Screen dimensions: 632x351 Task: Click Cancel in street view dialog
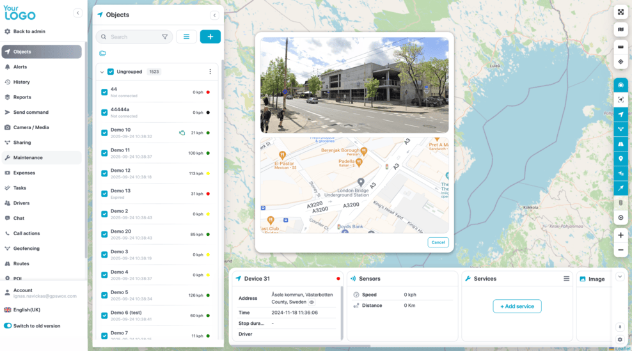[438, 242]
